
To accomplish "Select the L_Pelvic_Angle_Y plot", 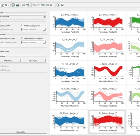I will (x=107, y=23).
